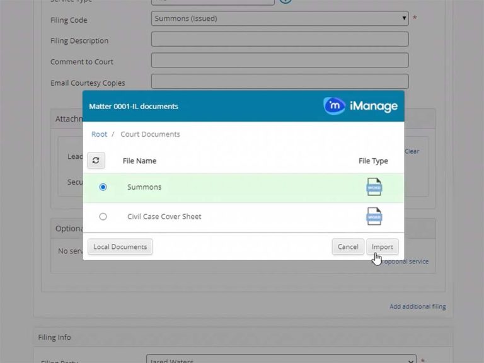
Task: Click the Word file icon for Civil Case Cover Sheet
Action: [374, 216]
